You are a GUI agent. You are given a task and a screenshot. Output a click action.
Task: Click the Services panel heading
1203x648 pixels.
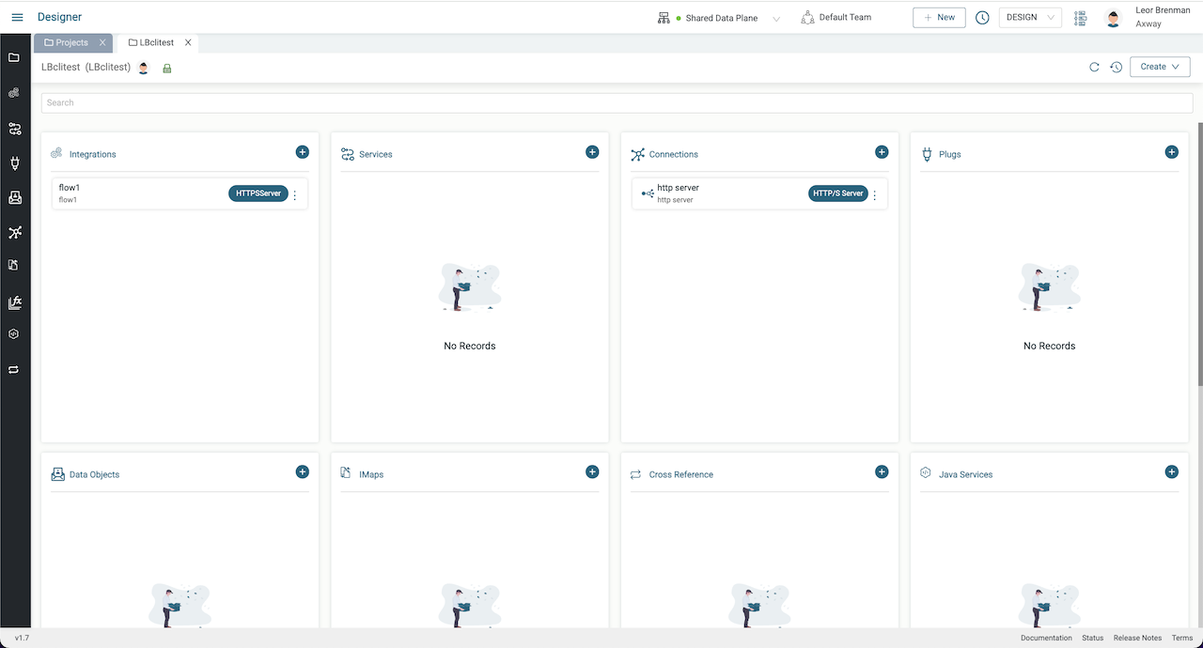click(x=376, y=154)
